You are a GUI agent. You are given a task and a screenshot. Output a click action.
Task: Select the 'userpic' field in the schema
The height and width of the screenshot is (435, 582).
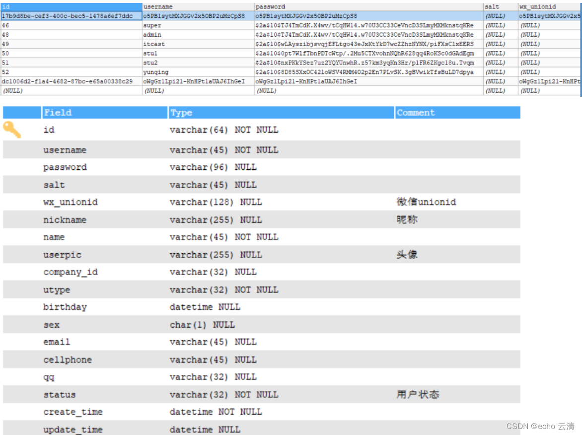tap(62, 255)
